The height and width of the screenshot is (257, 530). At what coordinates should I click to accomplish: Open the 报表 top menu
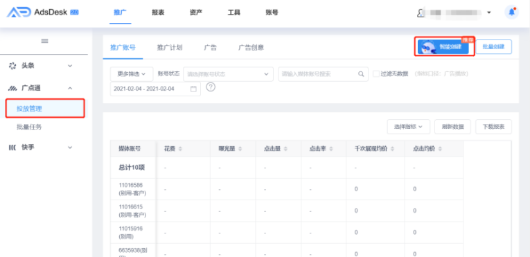tap(158, 13)
